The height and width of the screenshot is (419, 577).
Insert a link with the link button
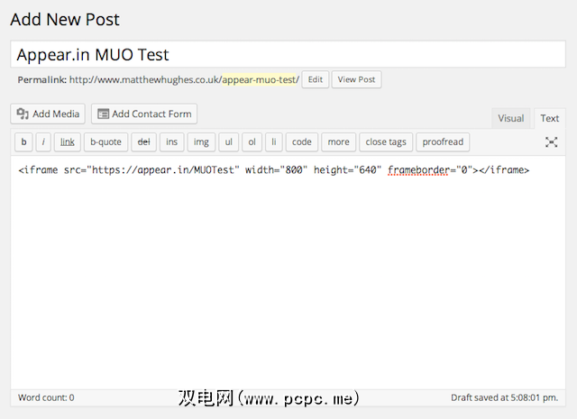click(68, 142)
